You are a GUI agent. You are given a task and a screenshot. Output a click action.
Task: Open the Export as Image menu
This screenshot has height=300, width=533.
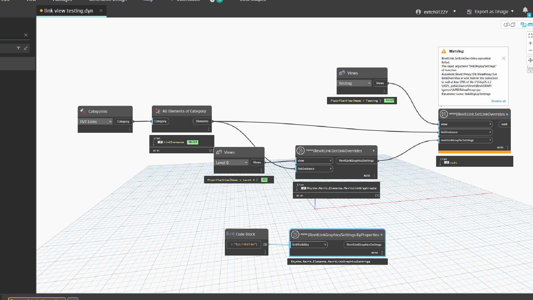(491, 12)
